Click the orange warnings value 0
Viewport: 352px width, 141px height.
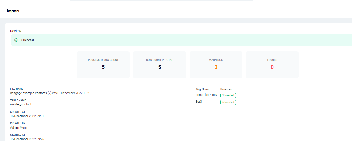coord(216,67)
